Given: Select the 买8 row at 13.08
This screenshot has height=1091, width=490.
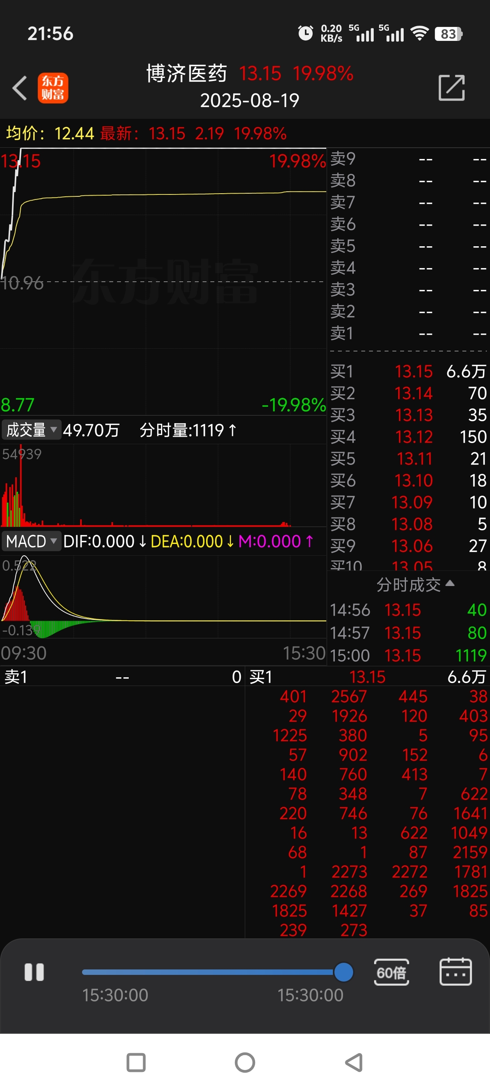Looking at the screenshot, I should click(408, 524).
